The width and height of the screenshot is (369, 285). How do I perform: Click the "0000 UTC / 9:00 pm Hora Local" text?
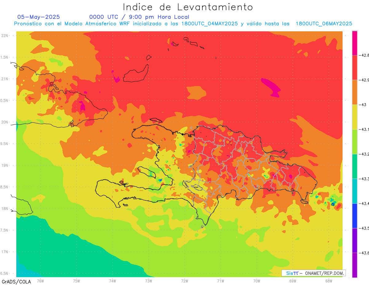[x=139, y=17]
